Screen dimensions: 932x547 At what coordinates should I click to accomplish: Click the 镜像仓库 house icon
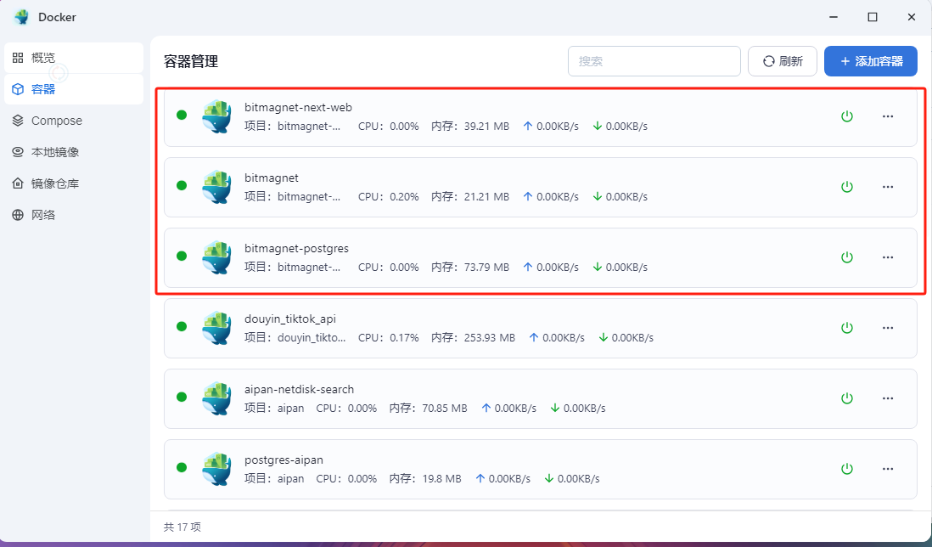pyautogui.click(x=18, y=183)
